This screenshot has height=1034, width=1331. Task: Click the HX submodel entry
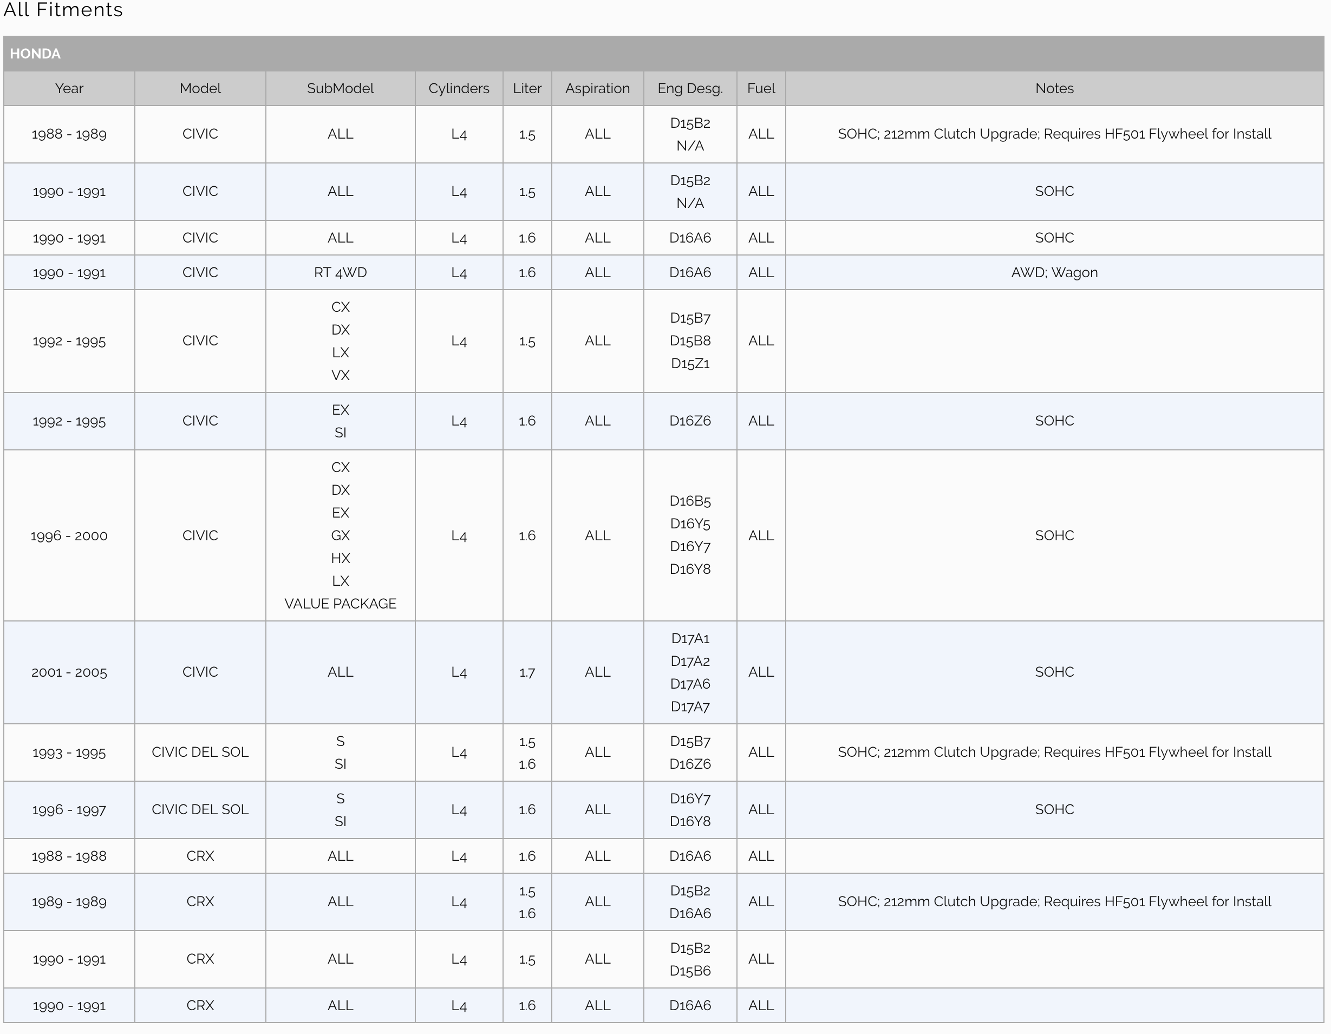[x=340, y=558]
